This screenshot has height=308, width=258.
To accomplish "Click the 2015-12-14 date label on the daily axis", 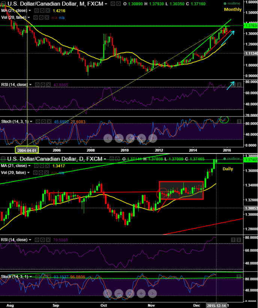I will pyautogui.click(x=216, y=306).
